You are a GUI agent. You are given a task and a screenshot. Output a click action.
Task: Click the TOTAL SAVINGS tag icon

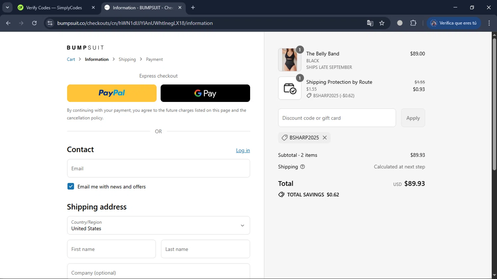(x=281, y=195)
